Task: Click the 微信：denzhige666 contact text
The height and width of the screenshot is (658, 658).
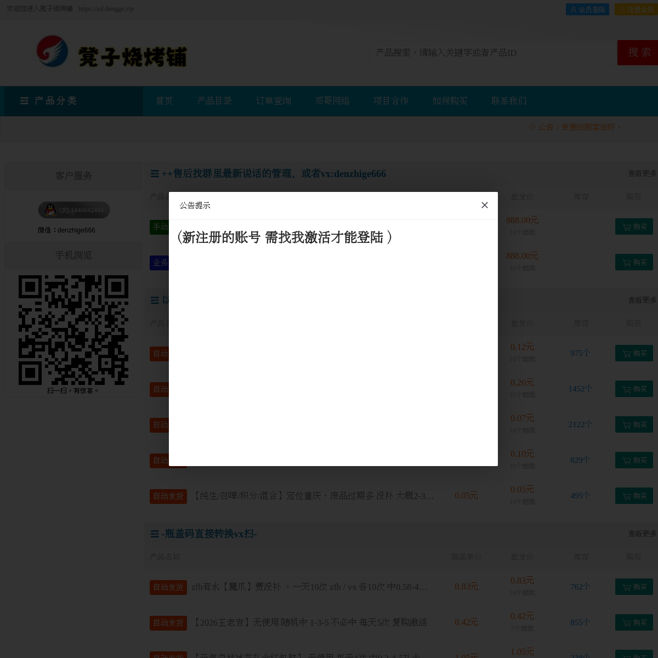Action: pos(66,230)
